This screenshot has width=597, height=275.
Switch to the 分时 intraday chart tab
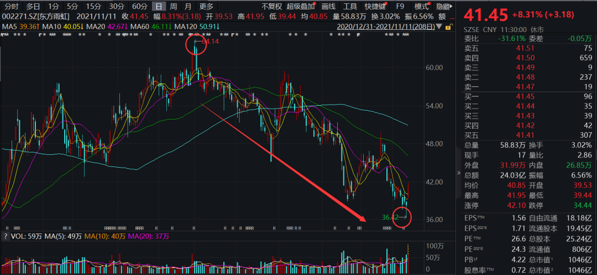12,7
